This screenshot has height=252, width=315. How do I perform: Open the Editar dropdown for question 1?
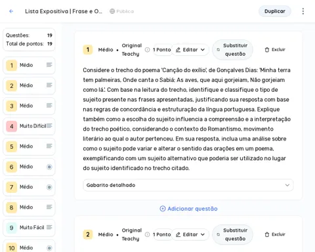(x=190, y=50)
